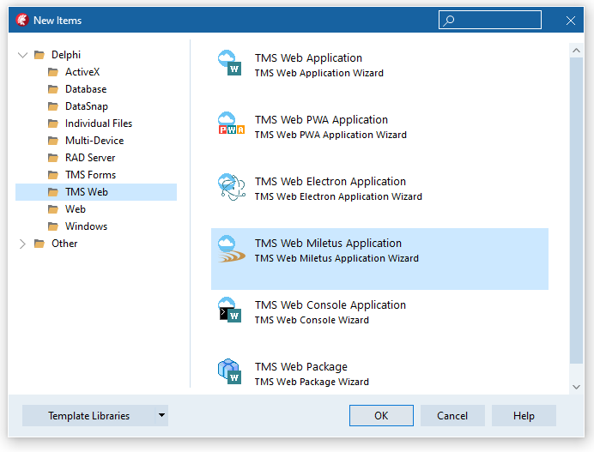Screen dimensions: 594x452
Task: Click the magnifier icon in search box
Action: (x=449, y=20)
